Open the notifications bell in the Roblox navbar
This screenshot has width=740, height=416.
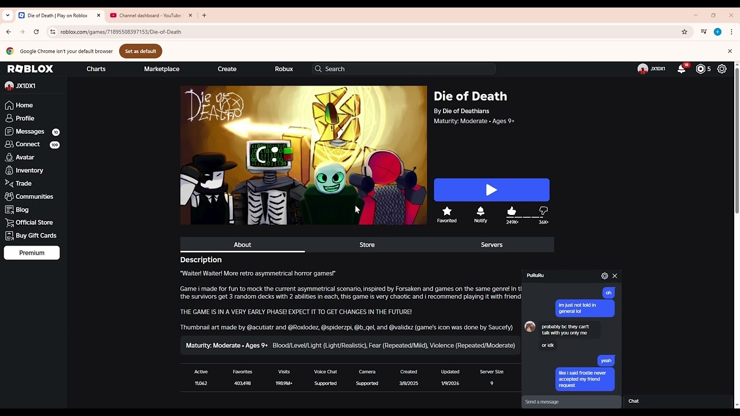pos(682,69)
